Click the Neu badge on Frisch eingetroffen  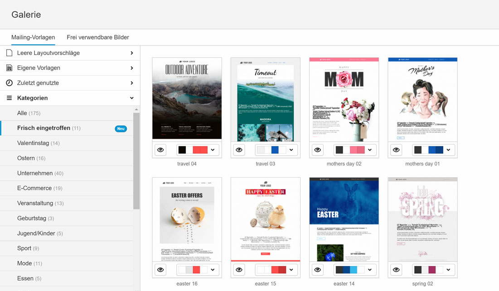(121, 129)
